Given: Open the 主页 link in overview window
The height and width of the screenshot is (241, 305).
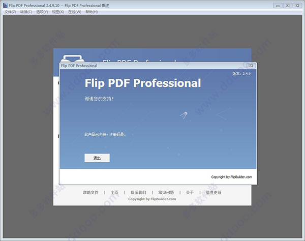Looking at the screenshot, I should coord(114,192).
